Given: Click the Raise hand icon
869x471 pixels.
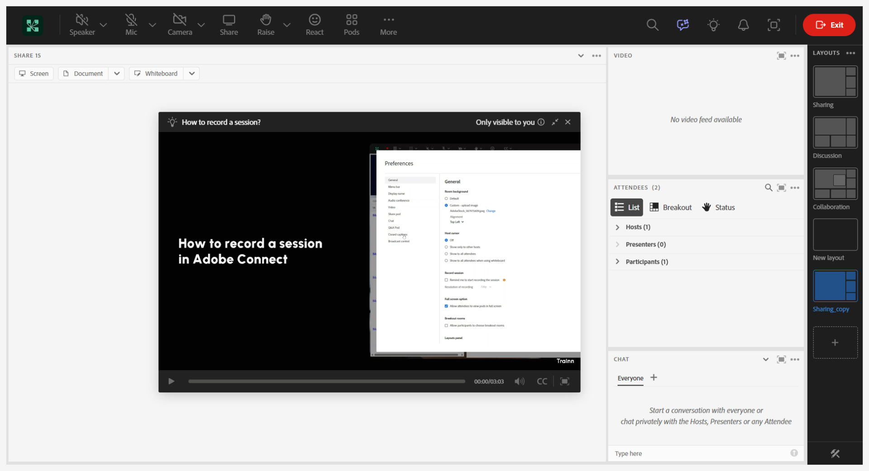Looking at the screenshot, I should 266,25.
